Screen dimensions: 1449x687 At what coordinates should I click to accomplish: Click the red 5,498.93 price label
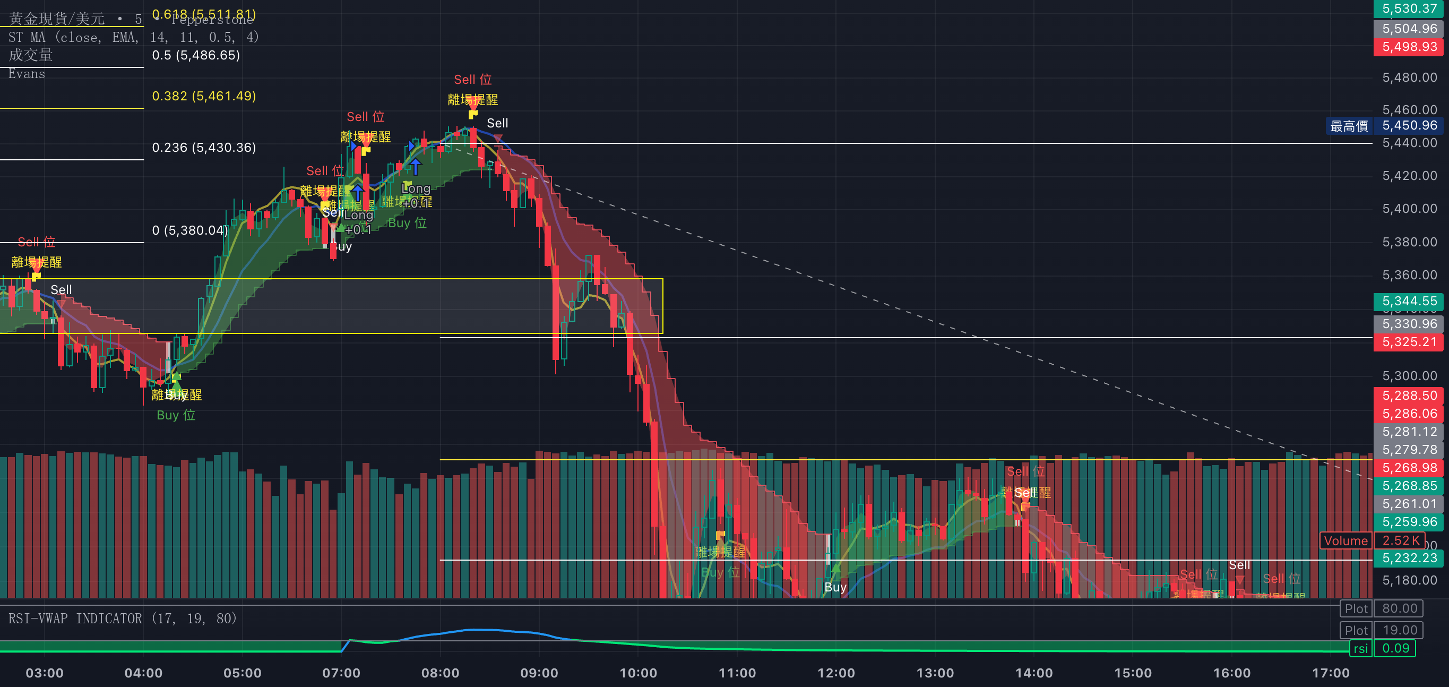tap(1409, 47)
